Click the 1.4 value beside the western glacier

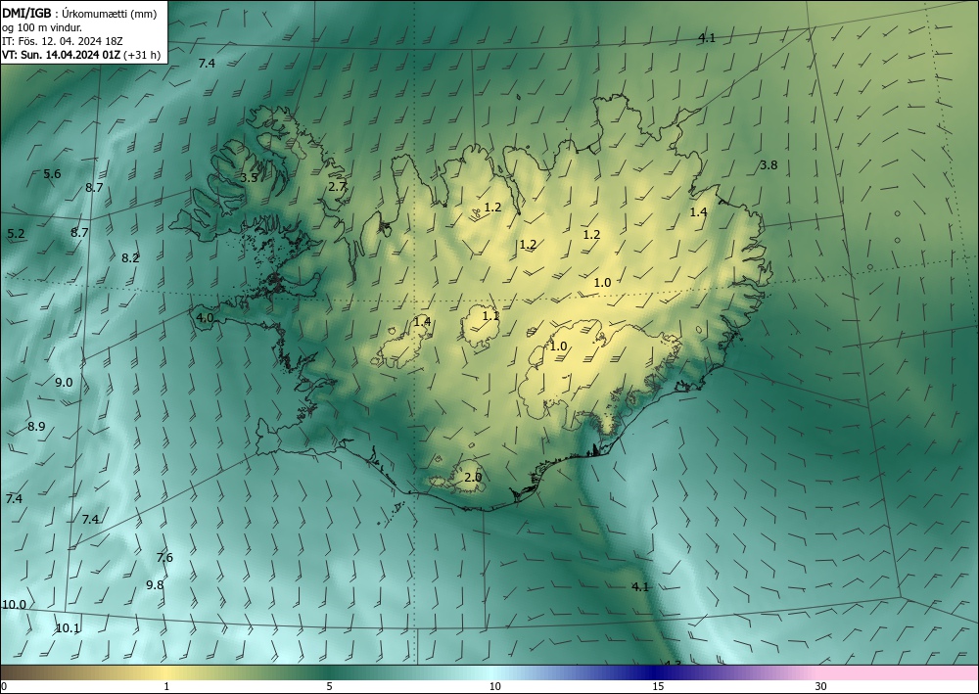(423, 322)
